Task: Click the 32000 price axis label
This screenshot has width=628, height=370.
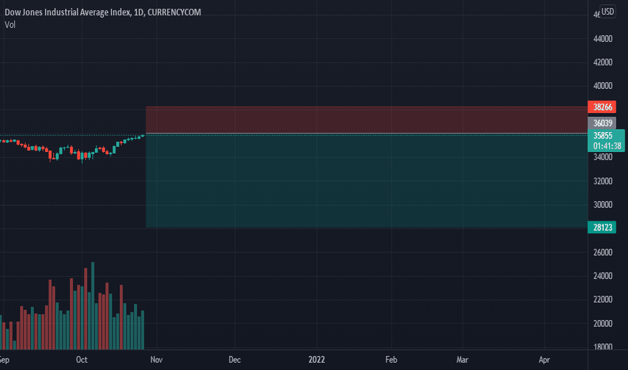Action: click(x=603, y=181)
